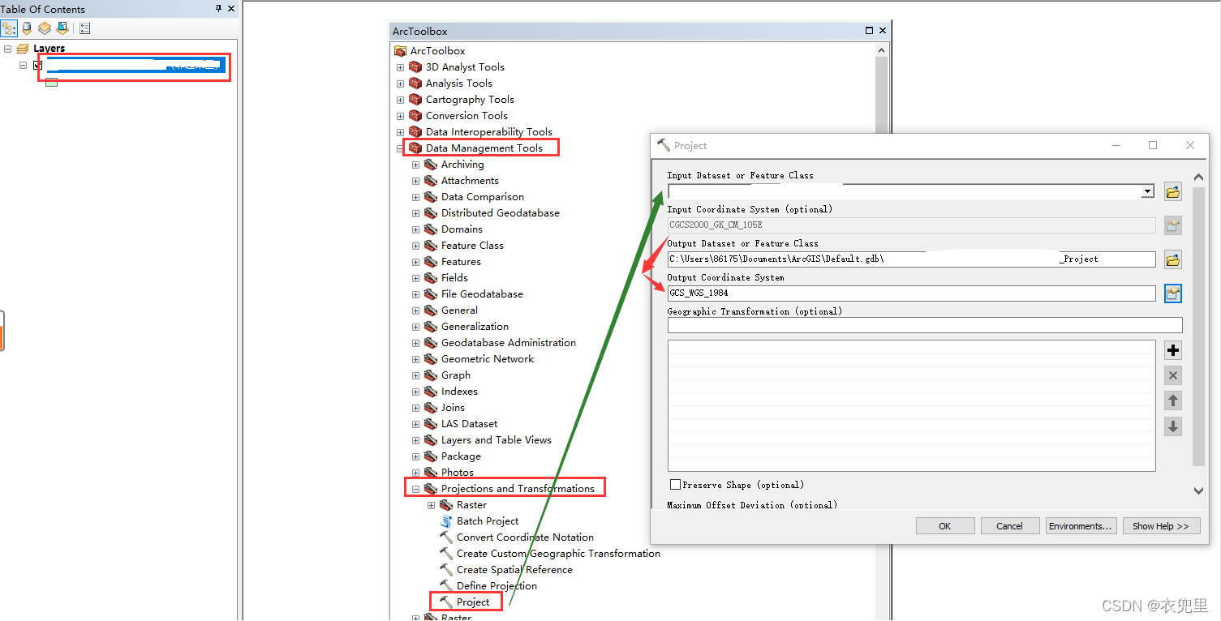The width and height of the screenshot is (1221, 621).
Task: Maximize the ArcToolbox panel
Action: pos(869,31)
